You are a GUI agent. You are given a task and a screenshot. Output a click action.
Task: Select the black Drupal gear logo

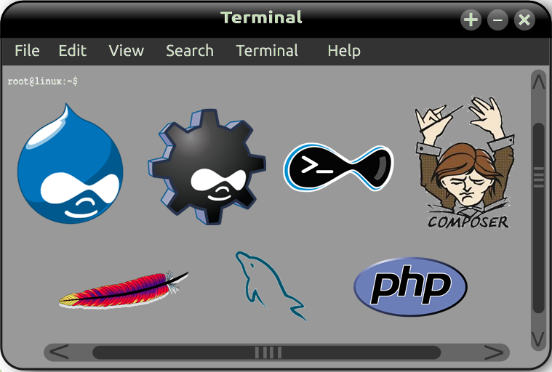point(207,166)
